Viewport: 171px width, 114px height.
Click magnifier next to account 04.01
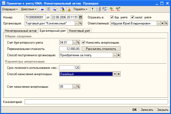tap(78, 43)
